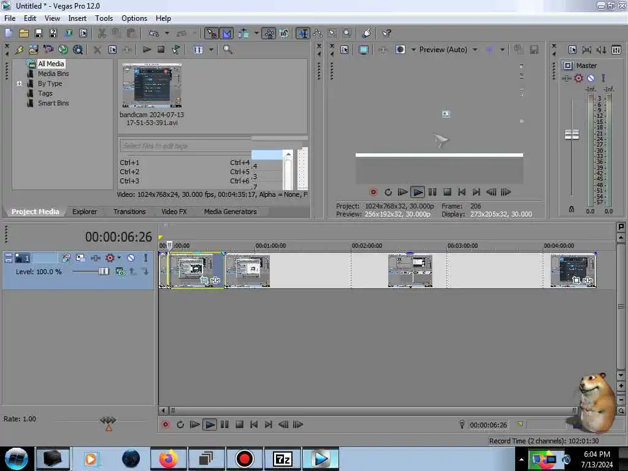Screen dimensions: 628x471
Task: Select Smart Bins tree item
Action: pyautogui.click(x=53, y=103)
